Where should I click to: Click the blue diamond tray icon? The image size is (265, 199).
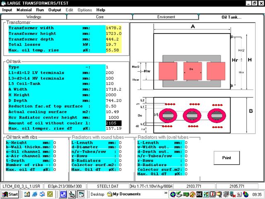point(173,194)
